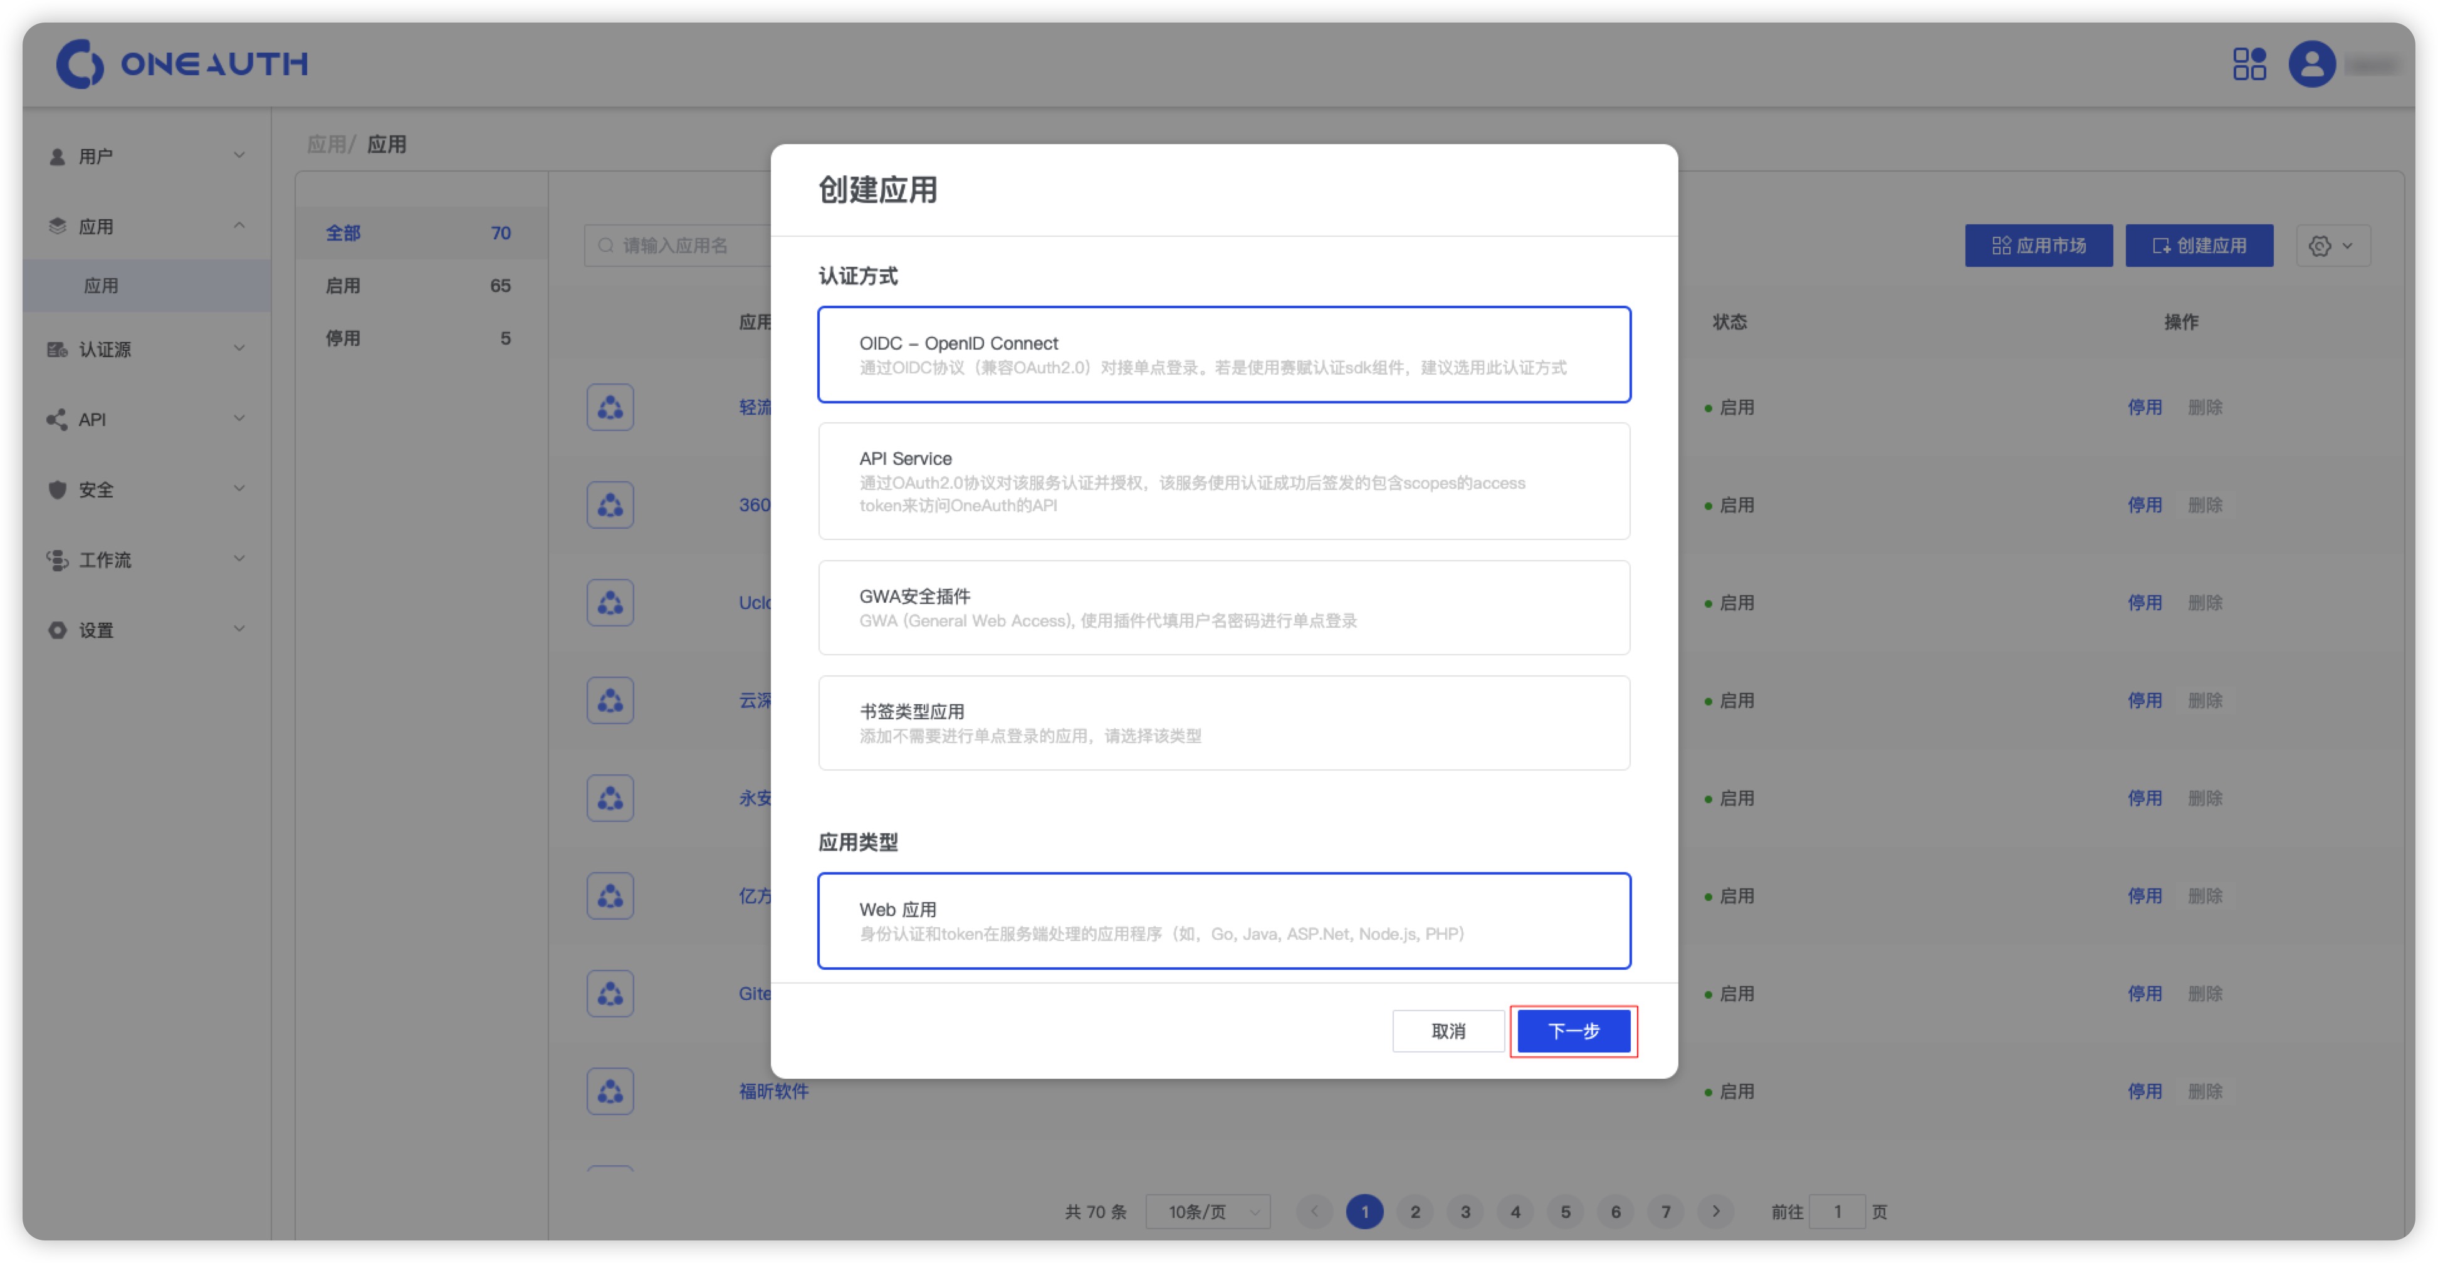Click the 应用市场 button
This screenshot has height=1263, width=2438.
[2039, 246]
